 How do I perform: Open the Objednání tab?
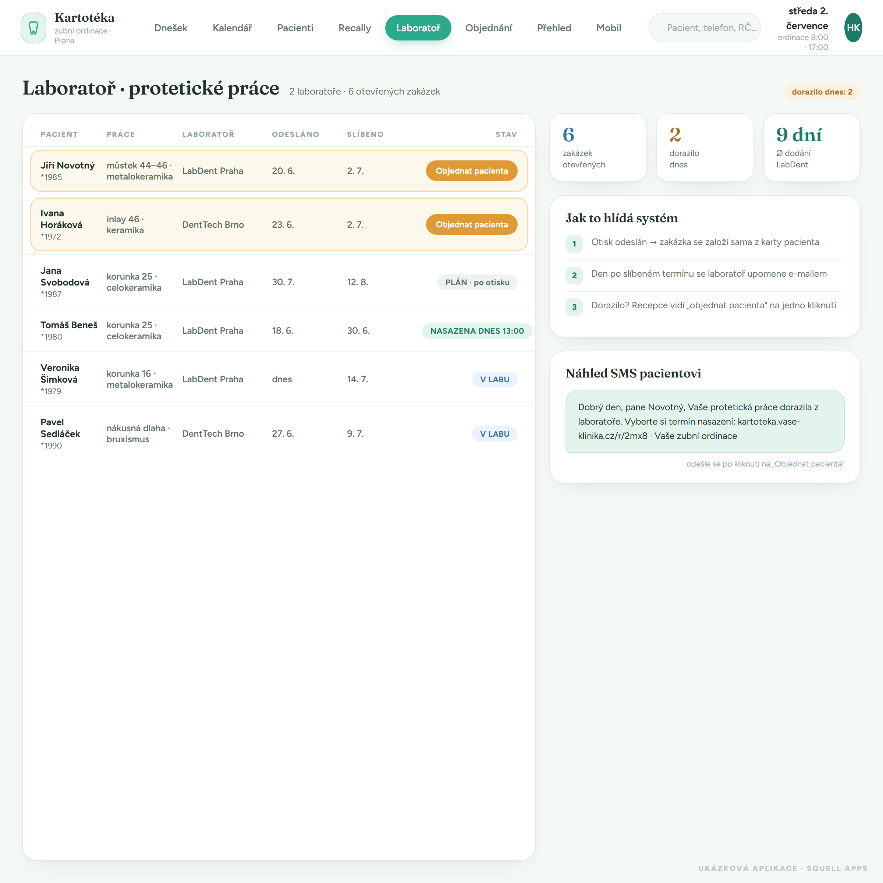[x=489, y=28]
